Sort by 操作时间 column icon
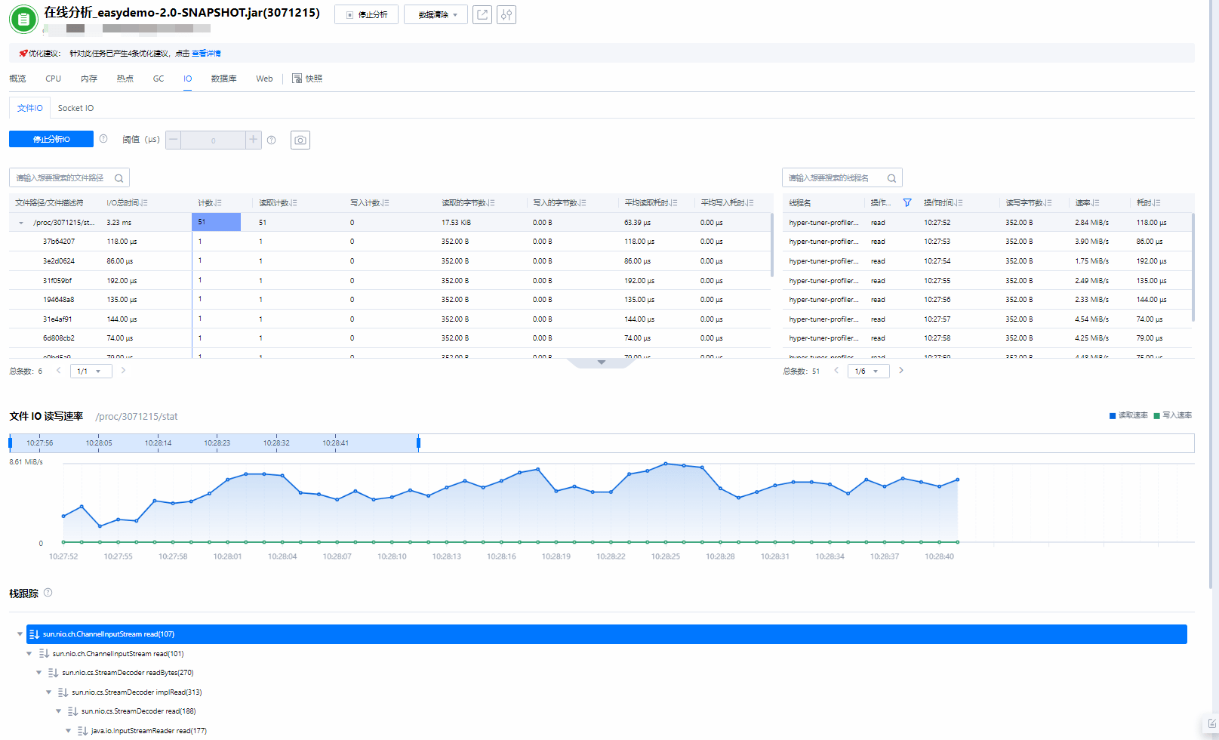This screenshot has width=1219, height=740. click(x=959, y=203)
